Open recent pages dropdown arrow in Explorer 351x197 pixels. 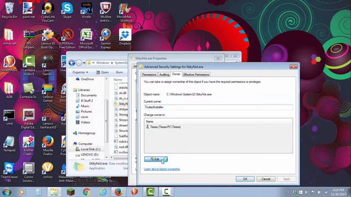click(x=84, y=63)
